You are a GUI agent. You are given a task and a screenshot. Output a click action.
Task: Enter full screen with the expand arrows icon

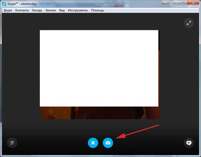[x=189, y=23]
